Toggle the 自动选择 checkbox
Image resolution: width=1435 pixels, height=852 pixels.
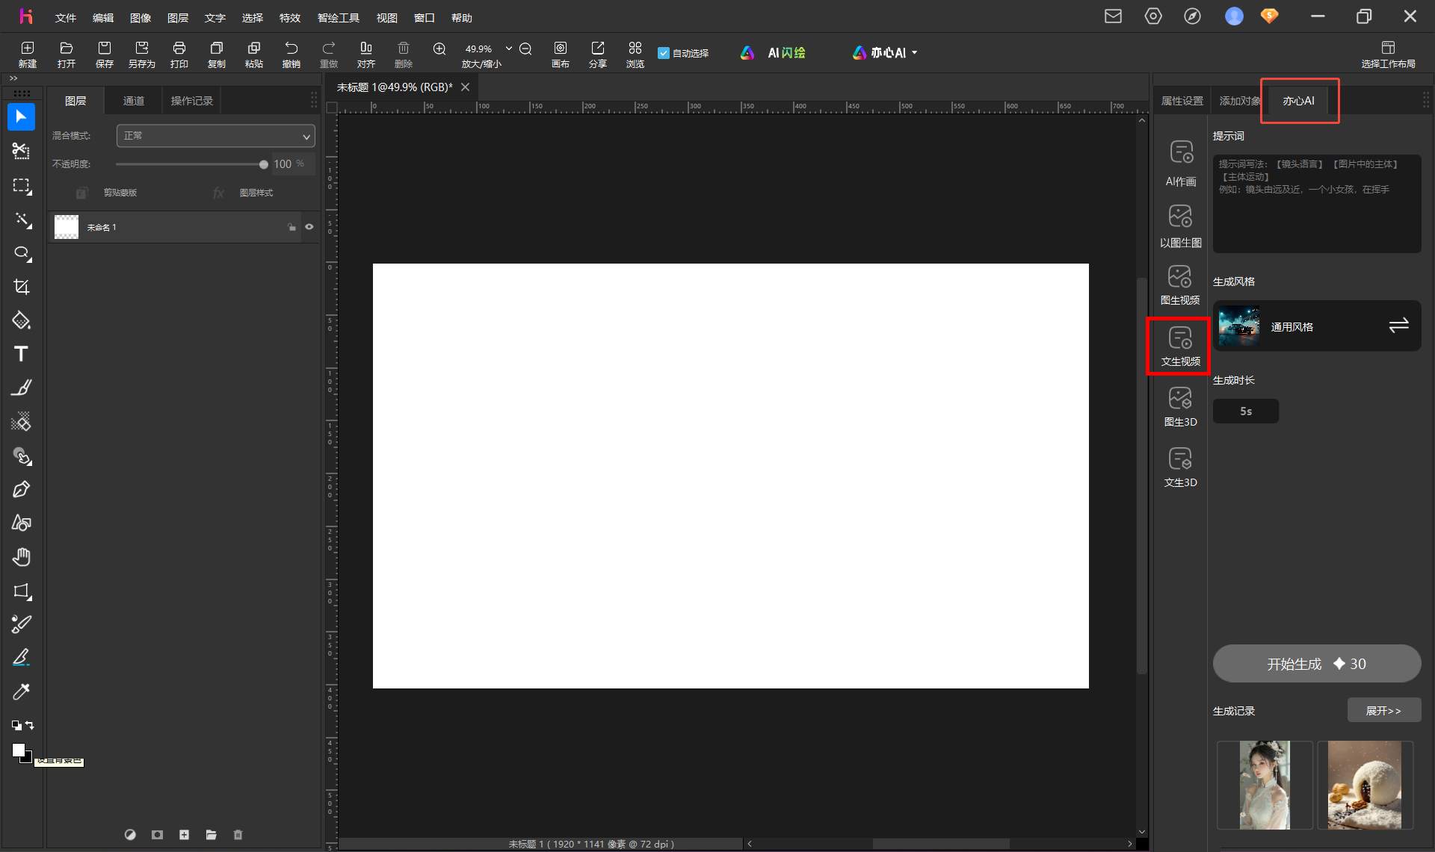pyautogui.click(x=664, y=53)
